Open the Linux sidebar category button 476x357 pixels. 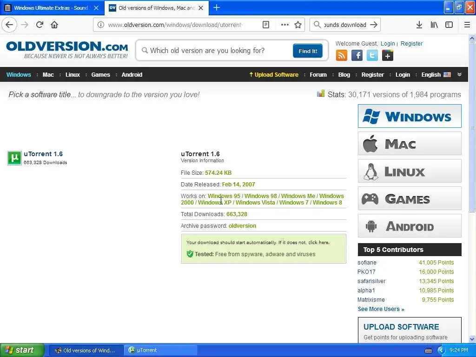click(x=410, y=171)
